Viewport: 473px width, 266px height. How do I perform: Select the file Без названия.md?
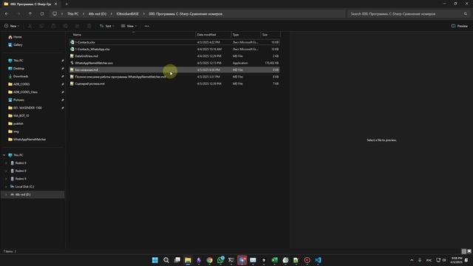click(x=174, y=70)
